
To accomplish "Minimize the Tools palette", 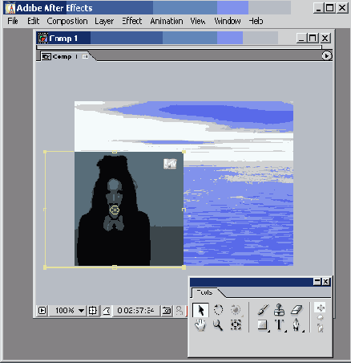I will tap(317, 282).
